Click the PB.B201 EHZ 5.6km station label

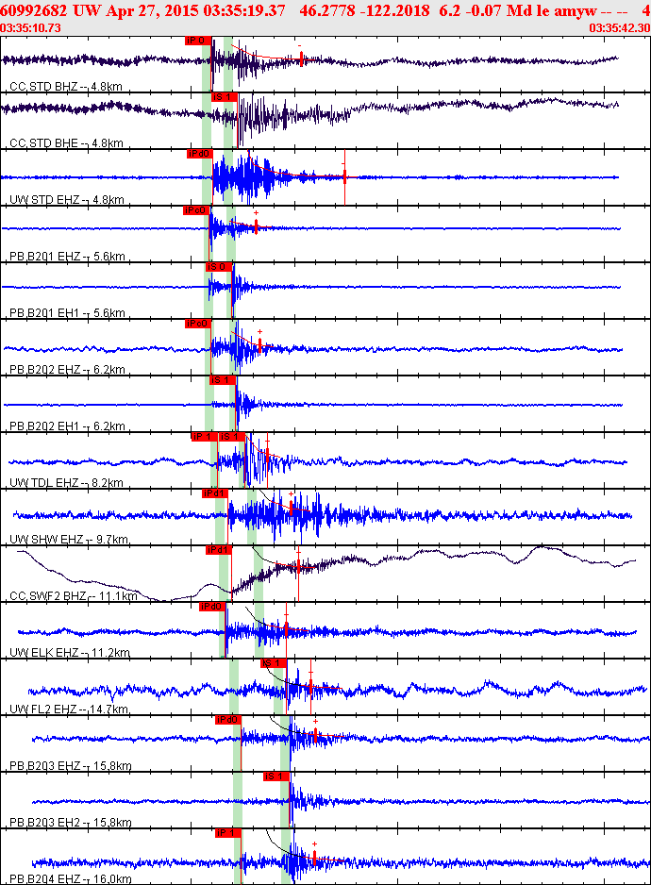67,257
